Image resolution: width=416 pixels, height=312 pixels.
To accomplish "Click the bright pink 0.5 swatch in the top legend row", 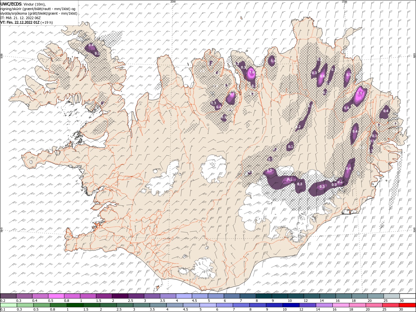I will click(x=56, y=296).
